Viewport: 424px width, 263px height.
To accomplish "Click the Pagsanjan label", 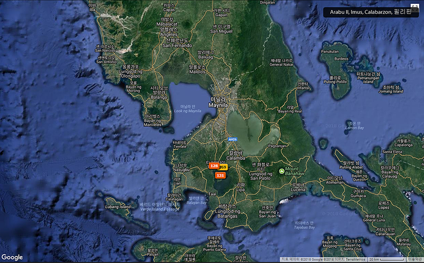I will [x=277, y=146].
